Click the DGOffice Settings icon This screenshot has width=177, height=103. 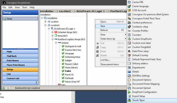coord(129,76)
